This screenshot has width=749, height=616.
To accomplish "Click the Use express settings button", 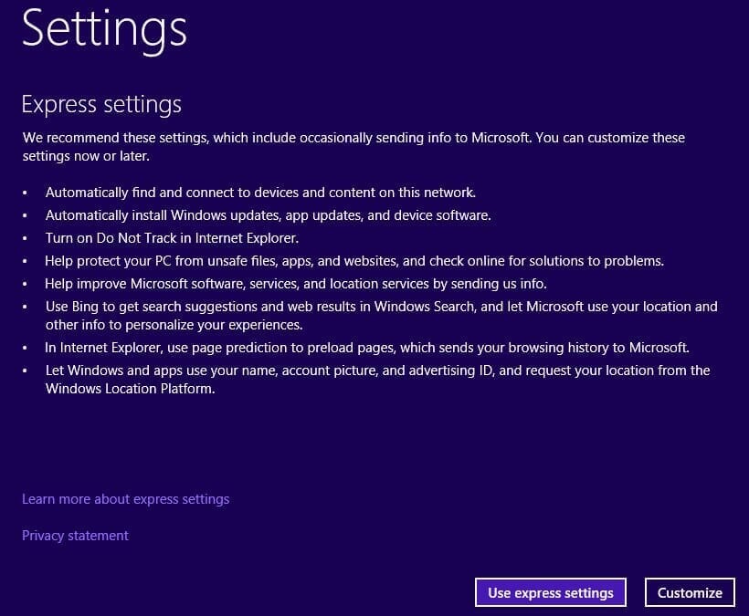I will (x=550, y=592).
